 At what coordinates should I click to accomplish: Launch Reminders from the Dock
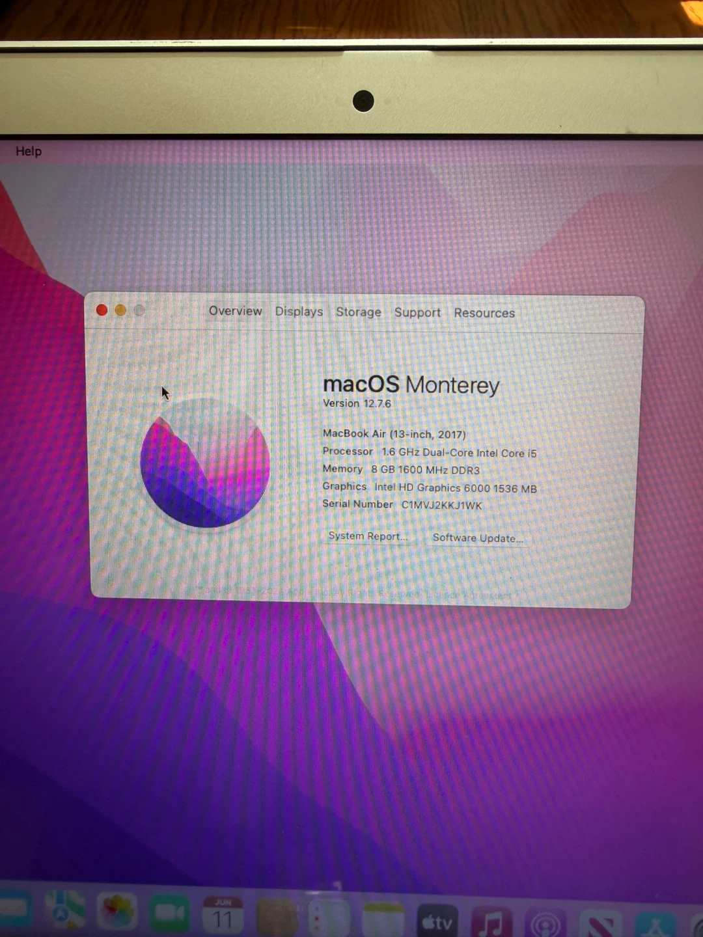click(329, 918)
